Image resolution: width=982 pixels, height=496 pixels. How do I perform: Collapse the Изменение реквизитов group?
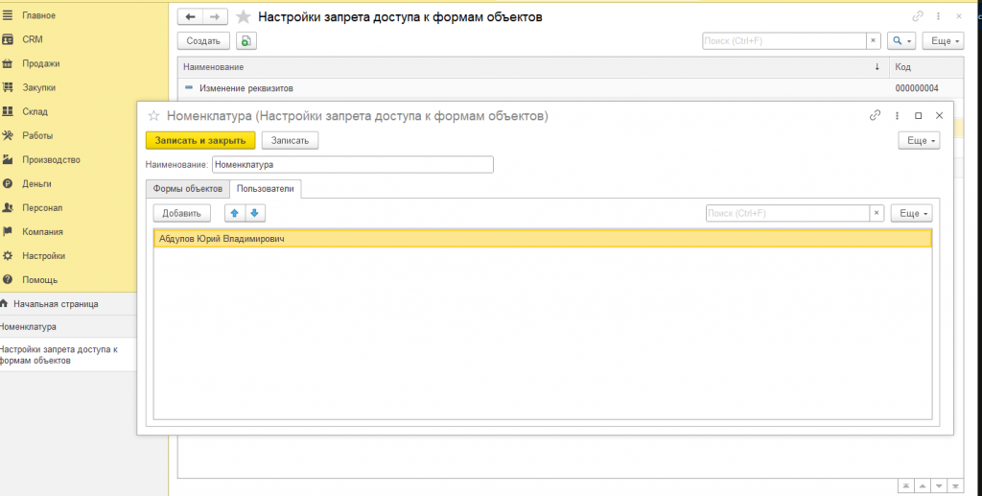coord(189,88)
